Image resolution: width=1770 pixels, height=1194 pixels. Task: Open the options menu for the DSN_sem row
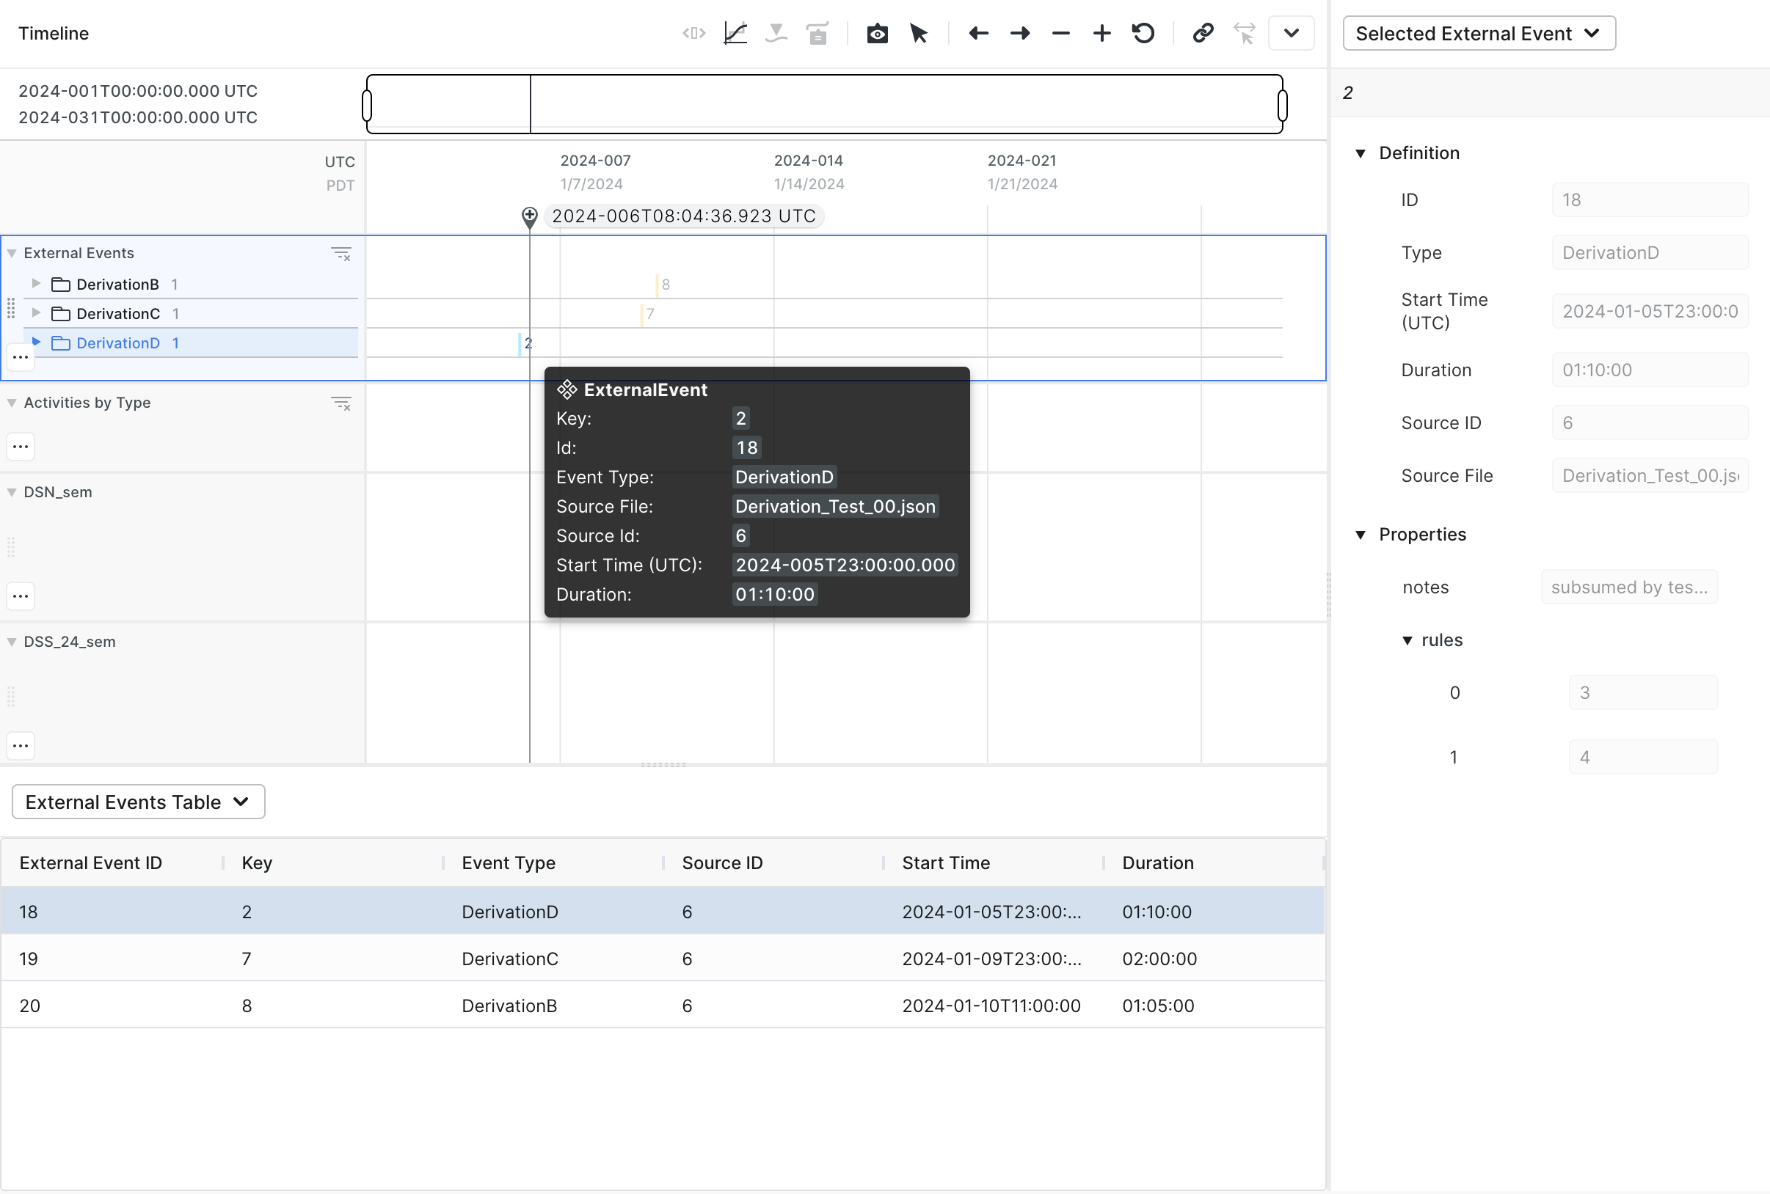pyautogui.click(x=20, y=596)
